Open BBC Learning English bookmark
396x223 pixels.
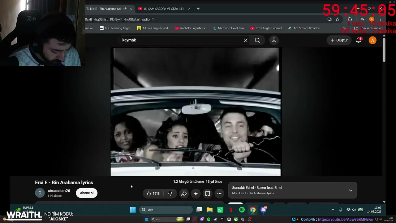pyautogui.click(x=116, y=28)
